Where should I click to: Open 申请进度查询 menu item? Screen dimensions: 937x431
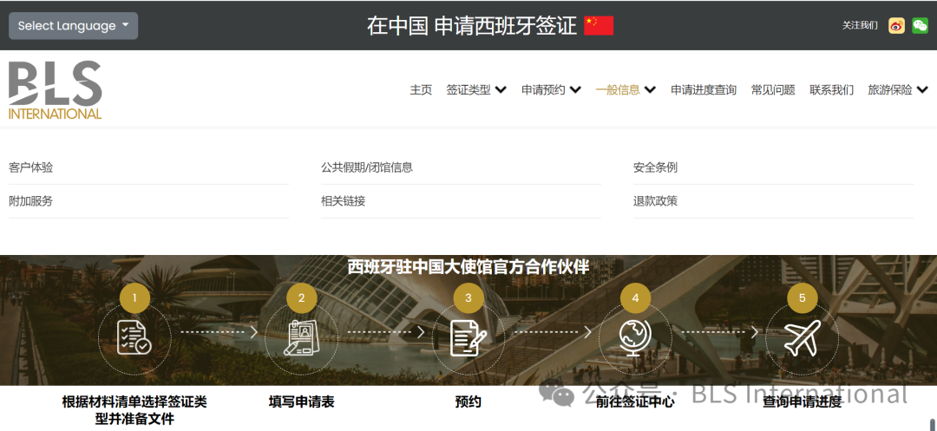point(704,90)
